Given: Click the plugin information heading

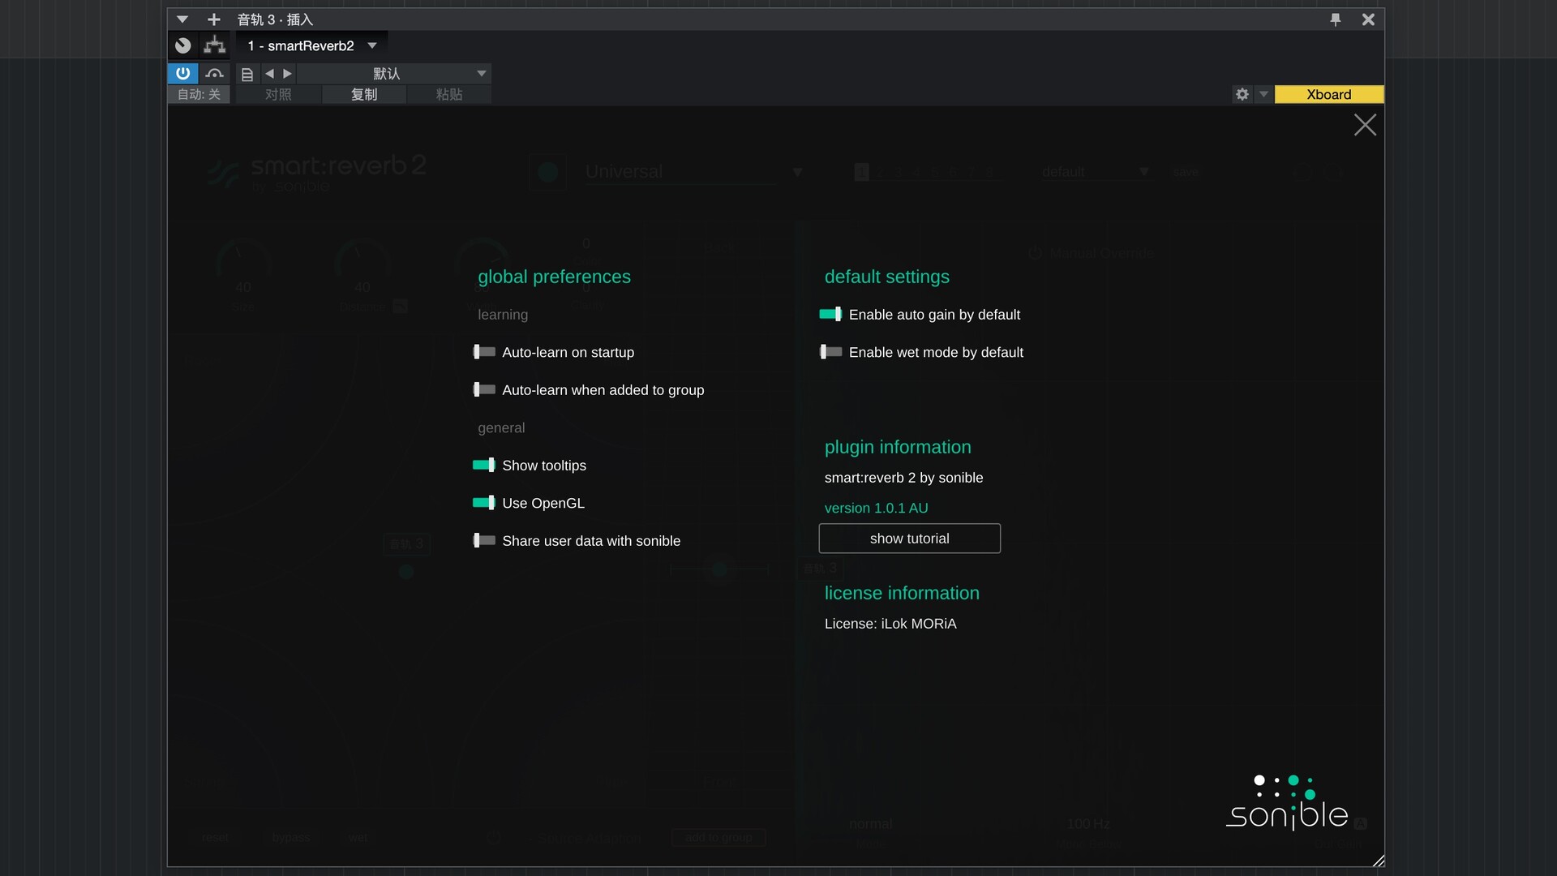Looking at the screenshot, I should pos(898,448).
